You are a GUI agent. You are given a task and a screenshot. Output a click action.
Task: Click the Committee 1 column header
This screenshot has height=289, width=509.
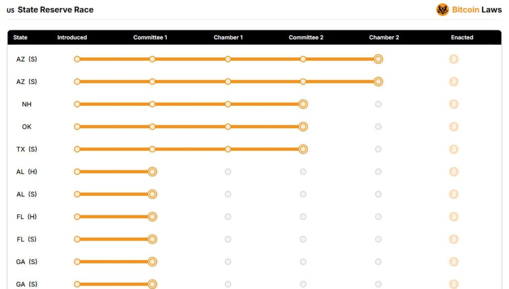[x=150, y=37]
